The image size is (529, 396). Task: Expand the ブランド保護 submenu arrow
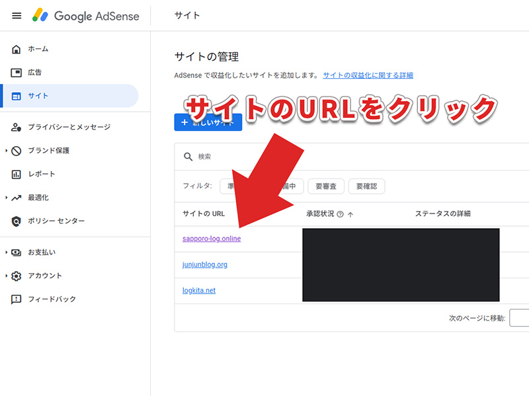(6, 151)
